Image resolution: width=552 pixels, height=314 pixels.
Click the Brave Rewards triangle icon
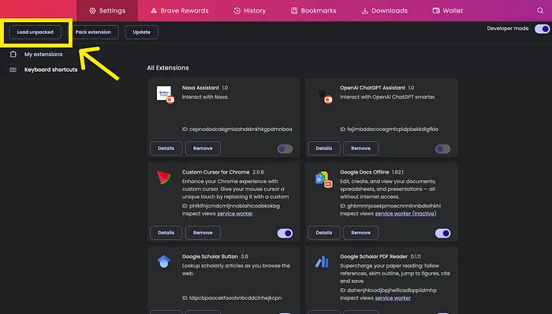coord(154,10)
